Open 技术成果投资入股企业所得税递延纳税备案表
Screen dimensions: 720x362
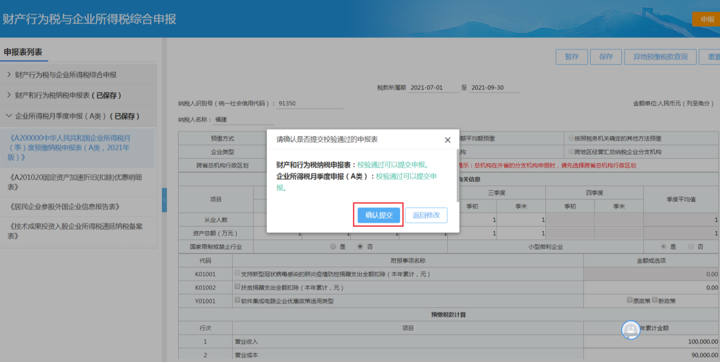click(76, 231)
